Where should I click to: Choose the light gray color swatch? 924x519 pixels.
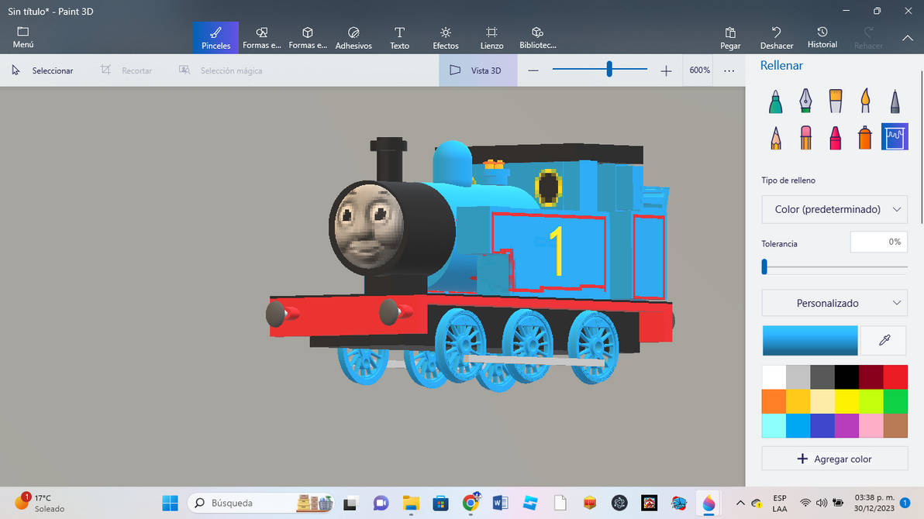coord(798,377)
